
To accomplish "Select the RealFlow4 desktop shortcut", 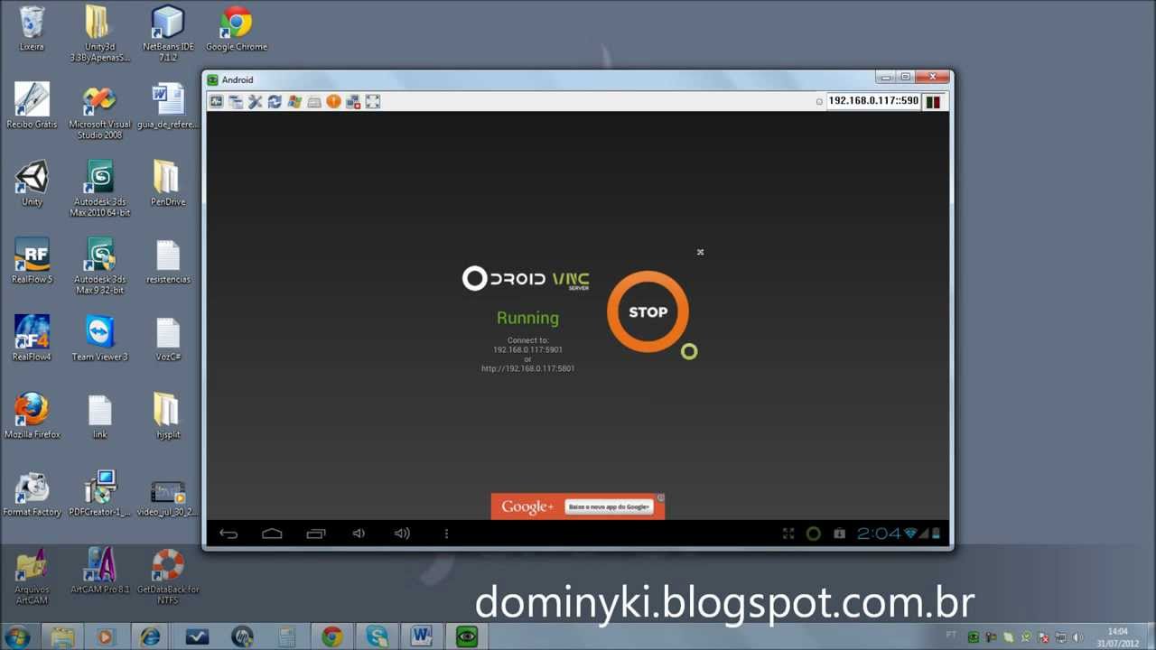I will (32, 339).
